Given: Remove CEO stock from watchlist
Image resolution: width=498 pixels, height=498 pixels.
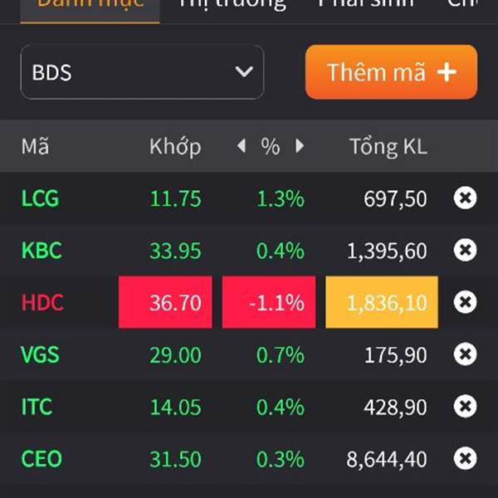Looking at the screenshot, I should click(x=465, y=458).
